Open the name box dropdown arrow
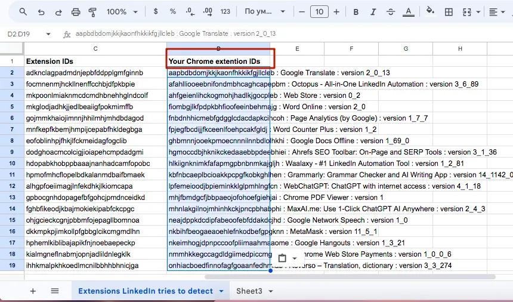The image size is (513, 302). (48, 33)
